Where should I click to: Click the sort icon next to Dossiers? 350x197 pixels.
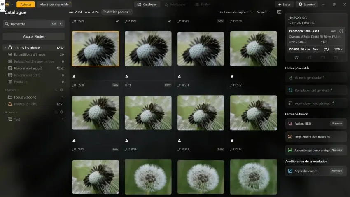(x=56, y=90)
